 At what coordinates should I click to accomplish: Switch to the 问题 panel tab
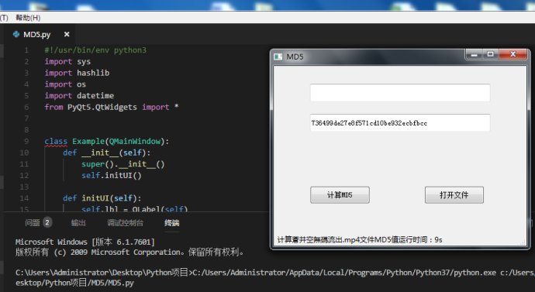[x=33, y=223]
